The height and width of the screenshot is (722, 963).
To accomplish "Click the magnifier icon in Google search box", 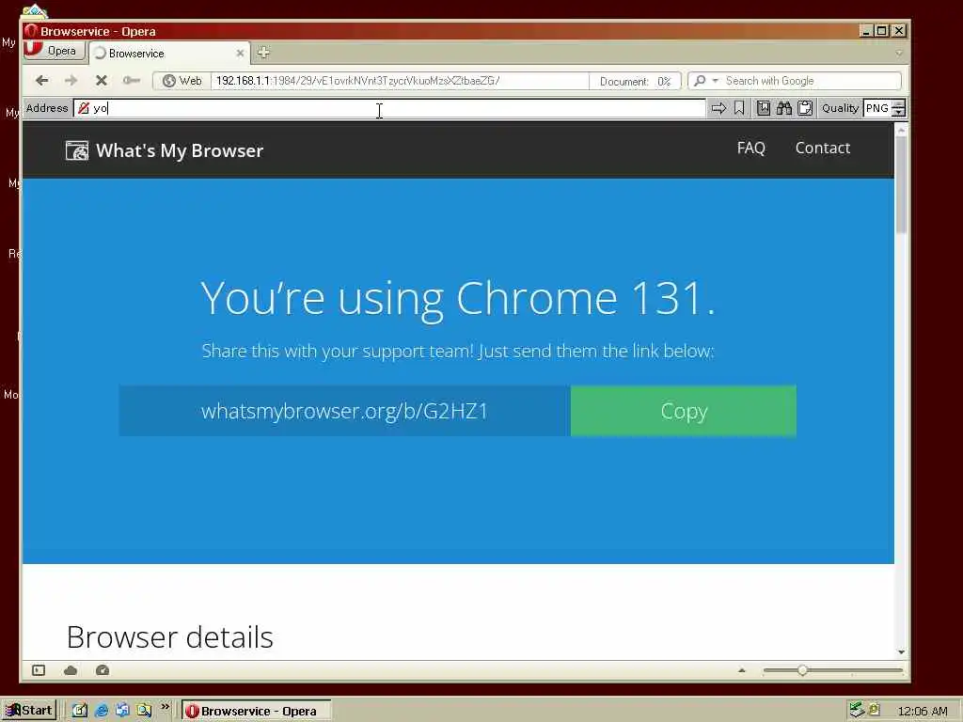I will (x=700, y=81).
